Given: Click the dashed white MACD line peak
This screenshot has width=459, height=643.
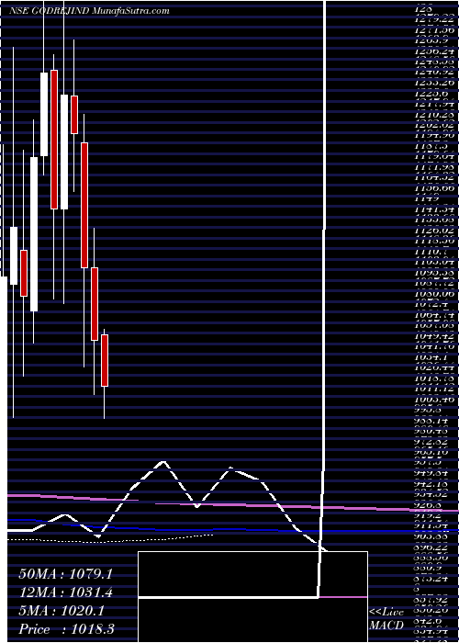Looking at the screenshot, I should (x=163, y=463).
